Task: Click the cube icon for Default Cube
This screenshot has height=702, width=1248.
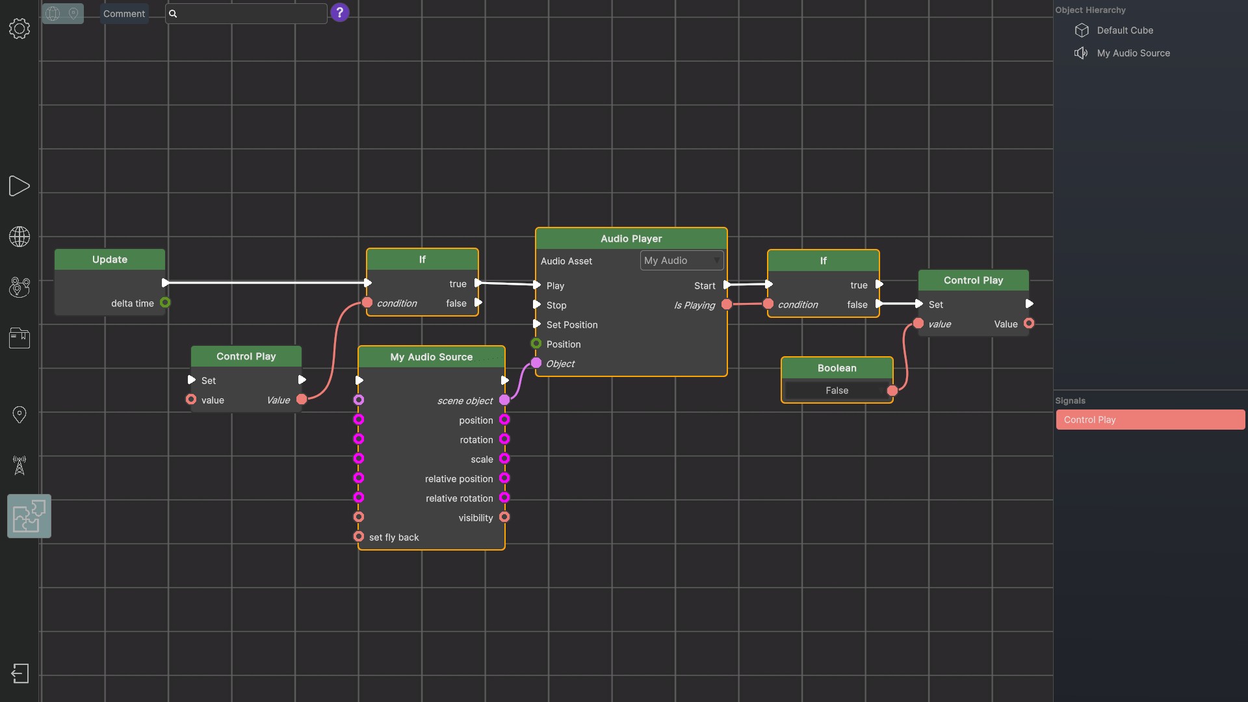Action: [1082, 31]
